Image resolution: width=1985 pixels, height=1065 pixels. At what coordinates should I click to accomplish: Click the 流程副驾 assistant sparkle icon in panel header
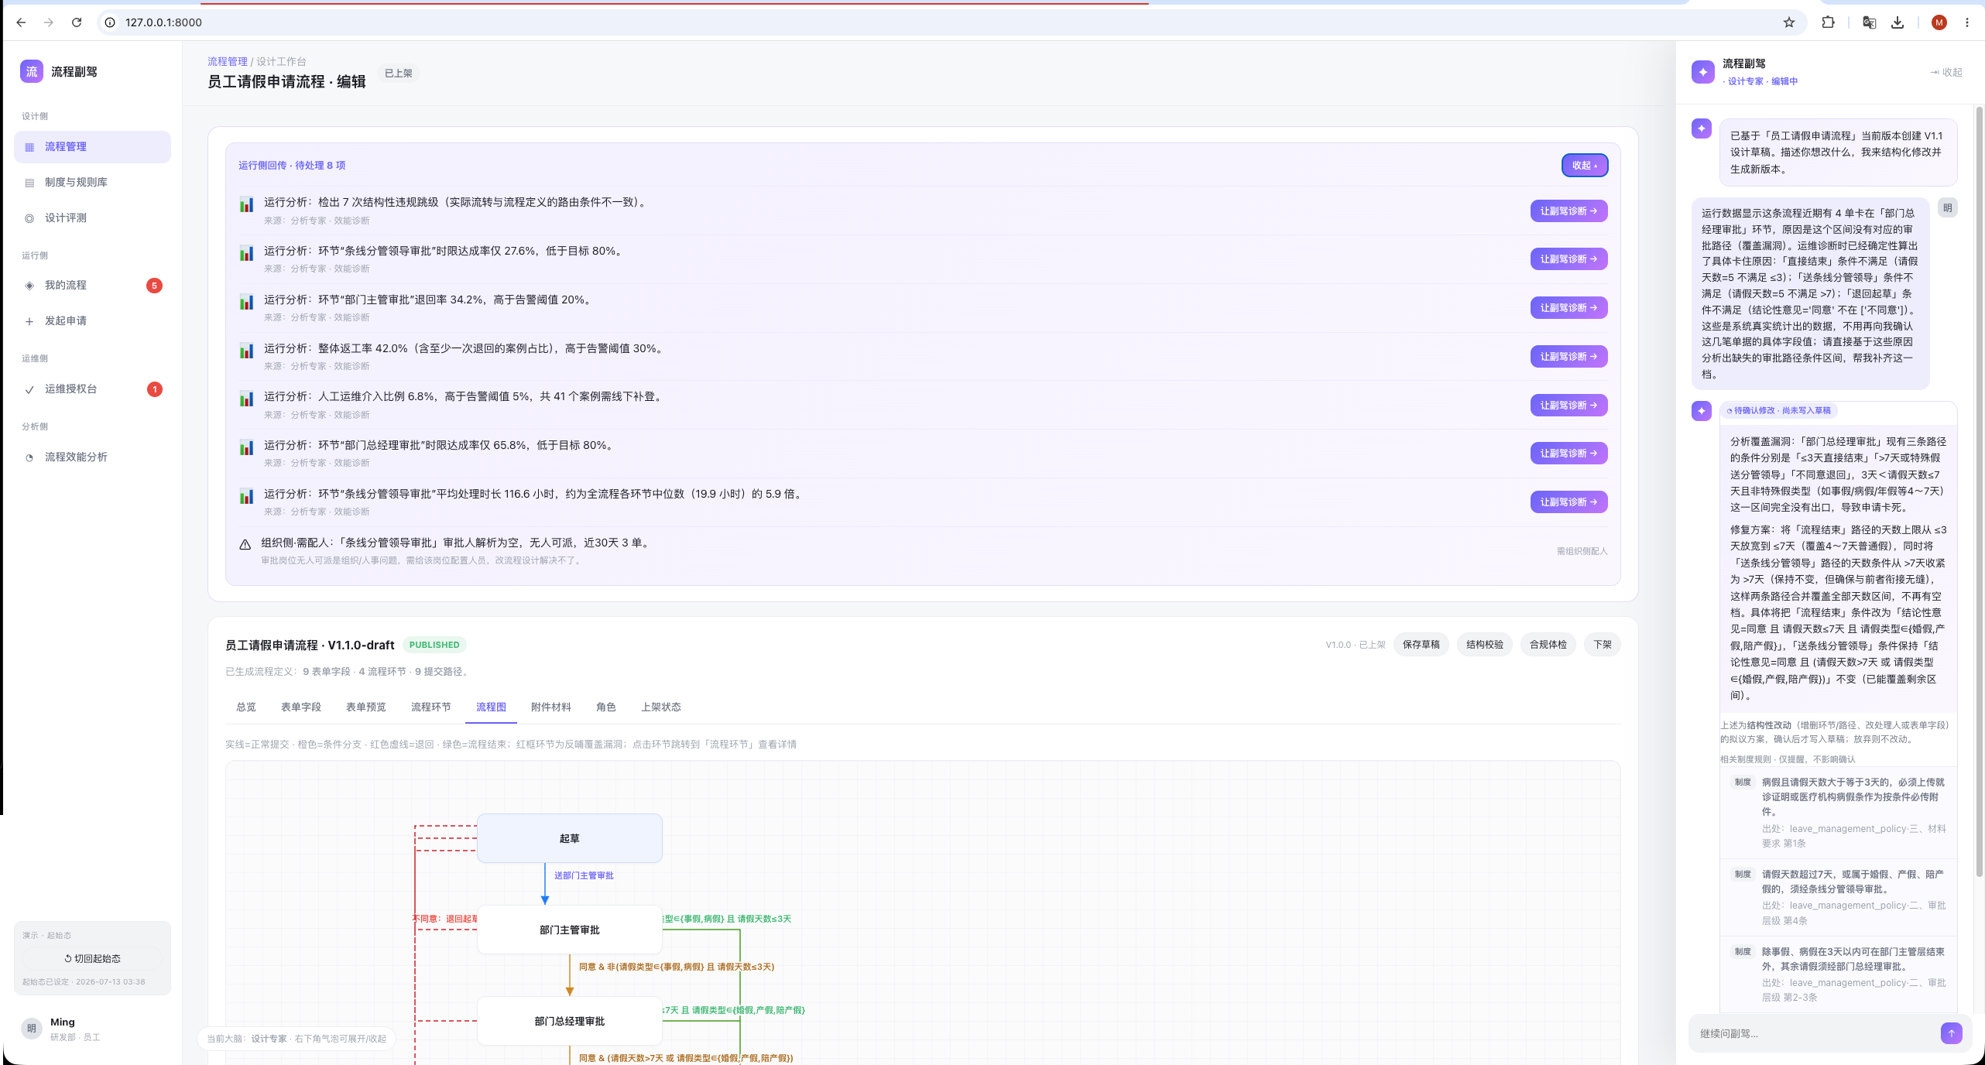[x=1702, y=72]
